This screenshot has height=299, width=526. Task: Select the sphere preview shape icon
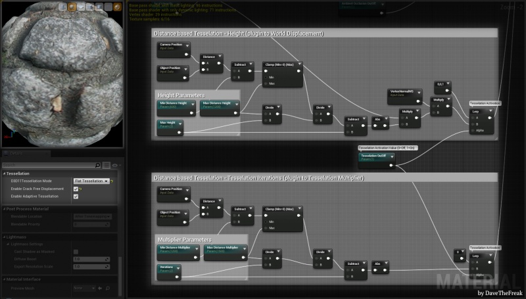pyautogui.click(x=72, y=7)
